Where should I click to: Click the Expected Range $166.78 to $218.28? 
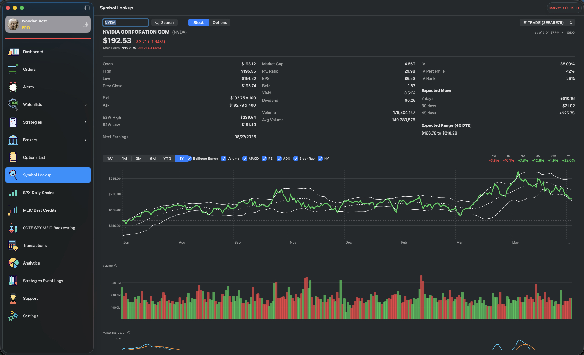coord(439,133)
